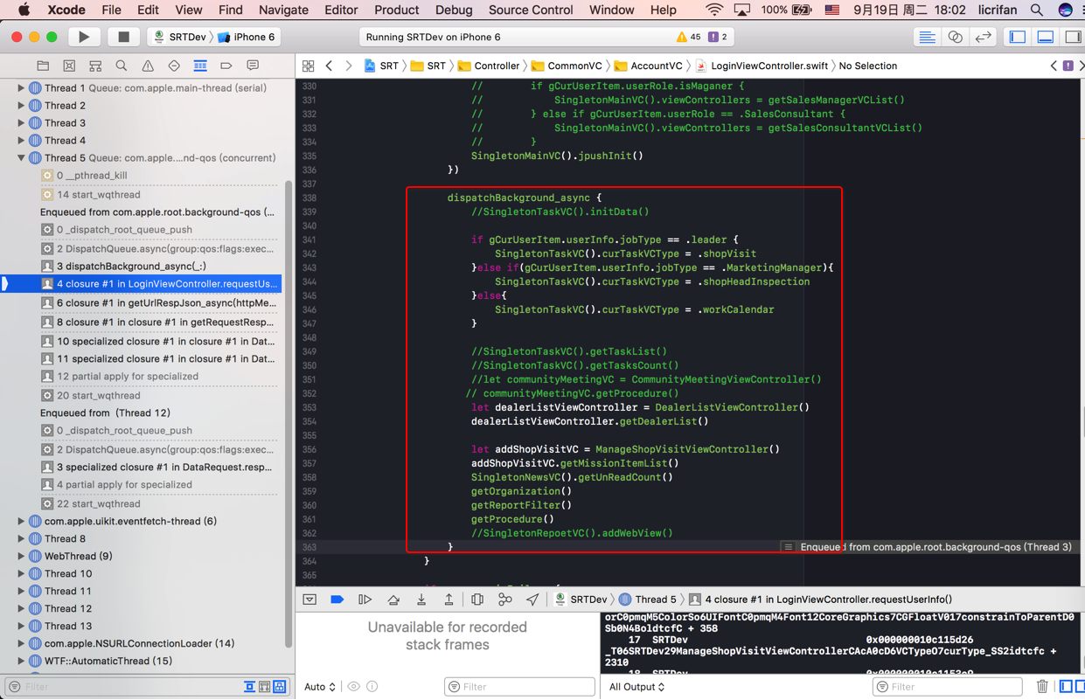This screenshot has height=700, width=1085.
Task: Toggle the bottom debug area panel
Action: point(1046,37)
